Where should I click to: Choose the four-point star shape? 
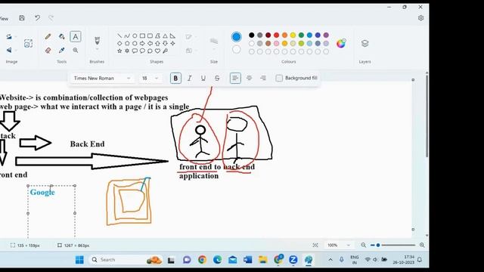coord(173,44)
